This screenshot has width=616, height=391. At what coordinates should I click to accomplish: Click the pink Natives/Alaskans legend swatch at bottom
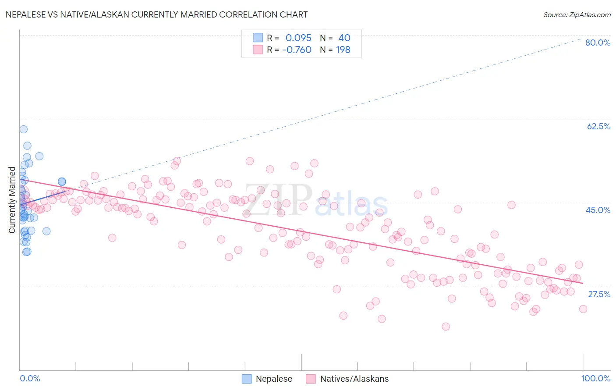point(311,379)
